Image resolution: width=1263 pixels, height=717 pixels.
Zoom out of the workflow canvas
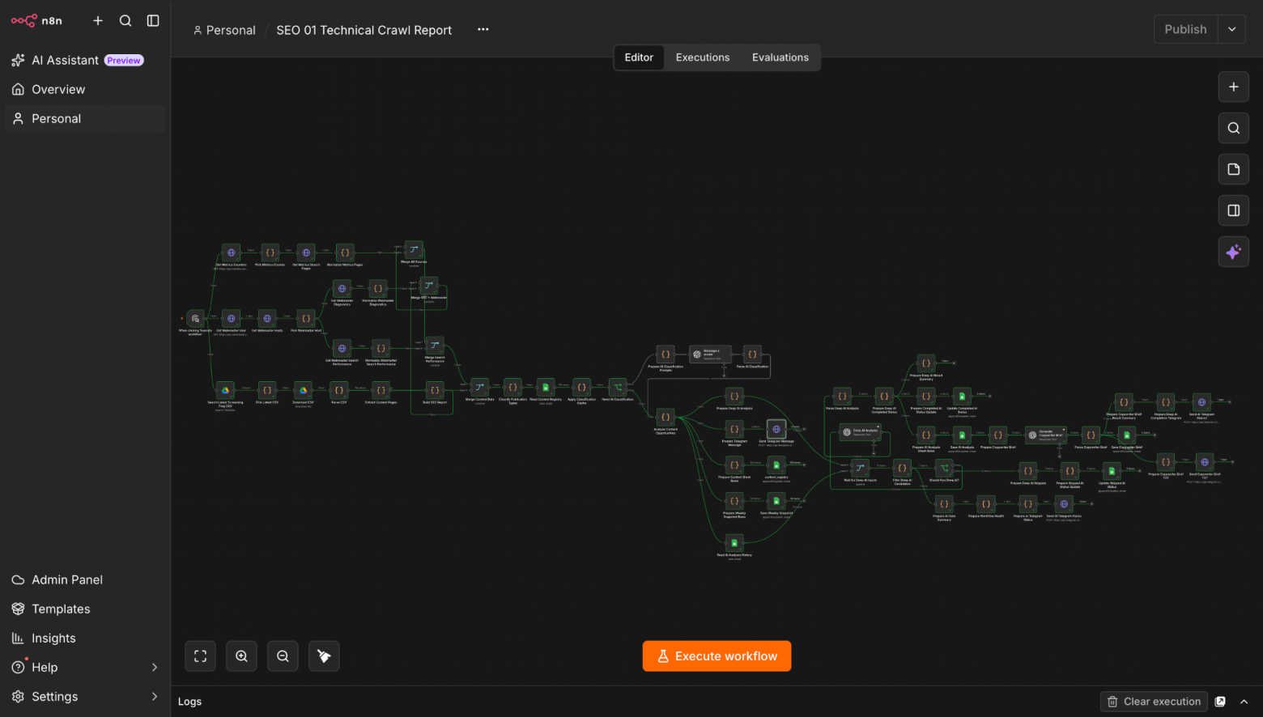tap(283, 656)
